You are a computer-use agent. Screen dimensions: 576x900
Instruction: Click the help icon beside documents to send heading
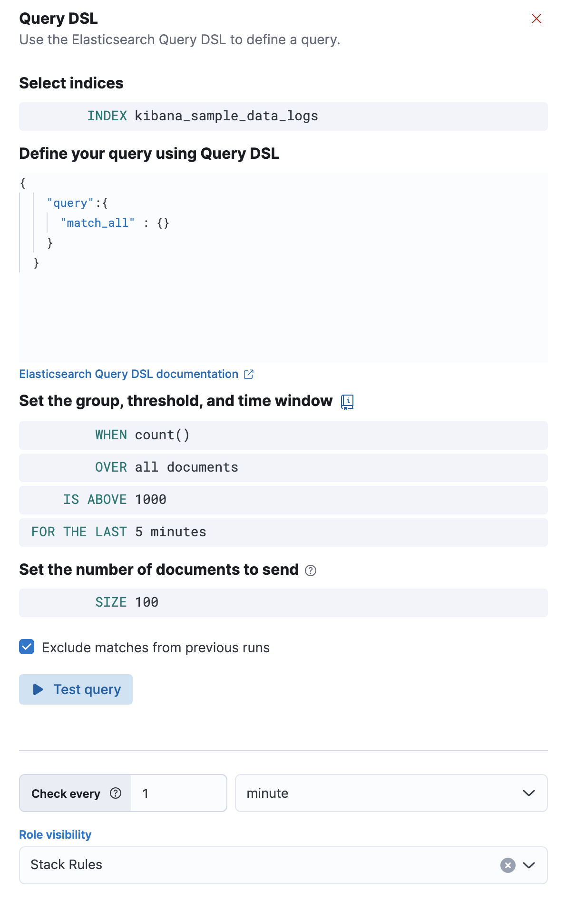click(x=312, y=570)
